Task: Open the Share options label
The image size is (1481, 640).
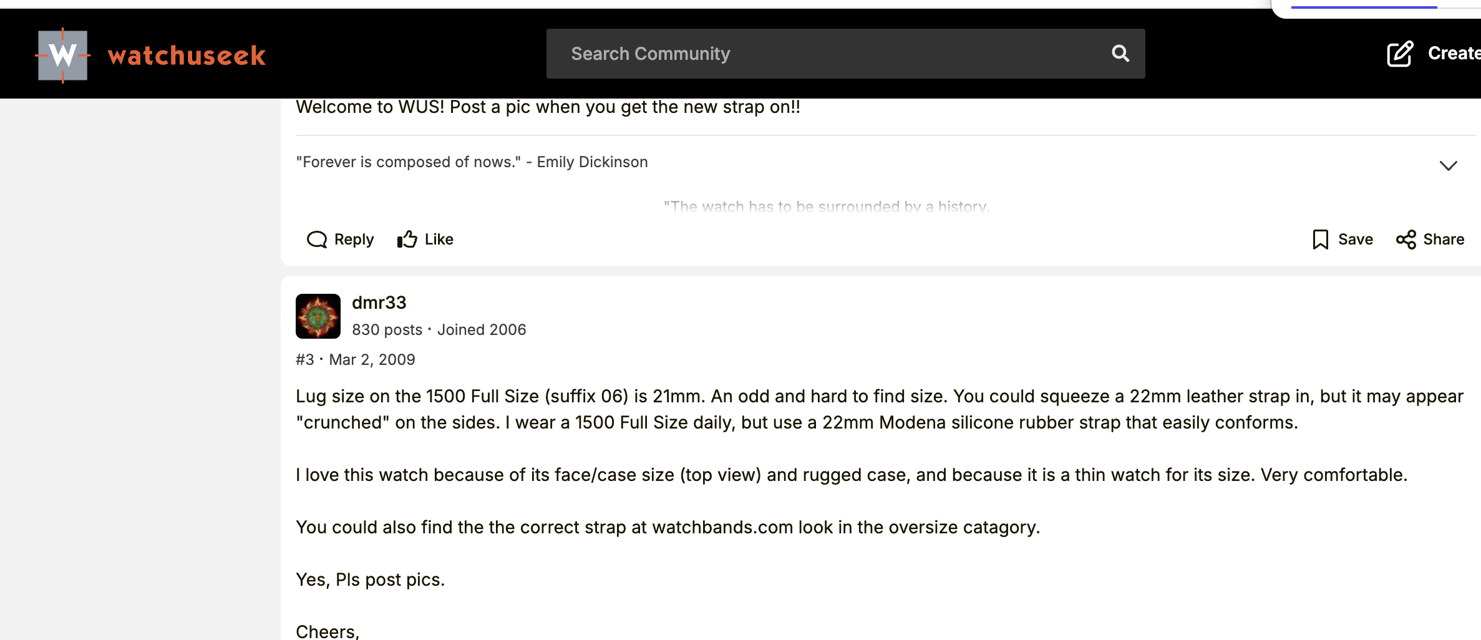Action: pyautogui.click(x=1443, y=240)
